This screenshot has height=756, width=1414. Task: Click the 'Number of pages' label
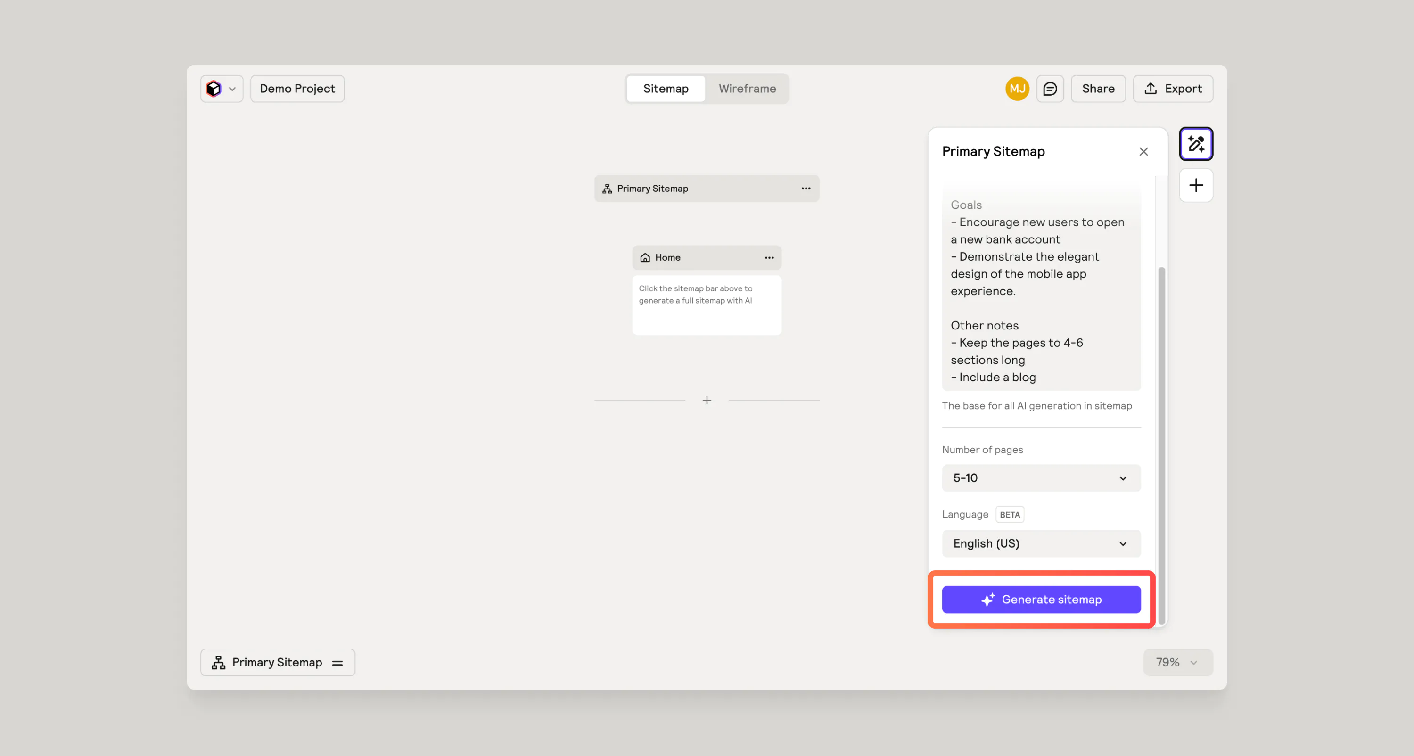click(x=982, y=450)
